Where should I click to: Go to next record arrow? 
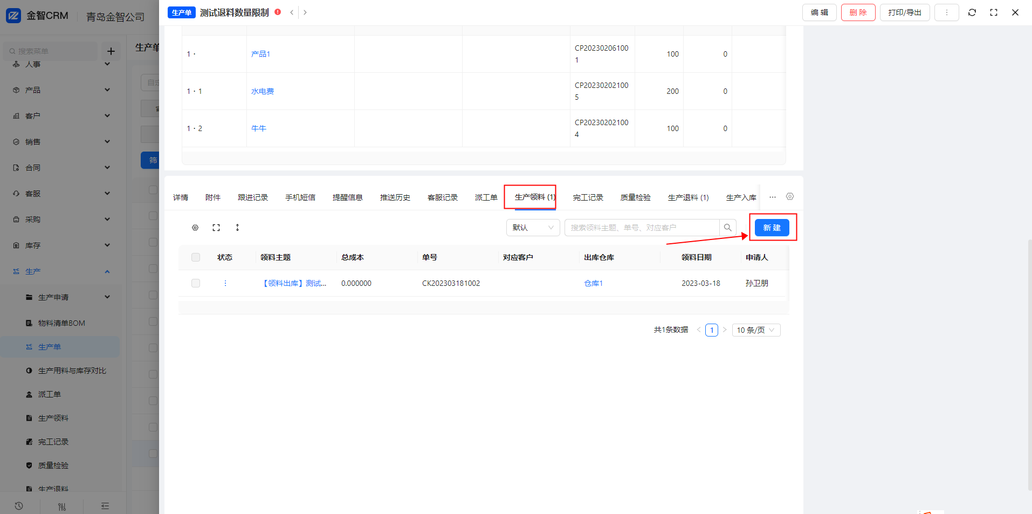[305, 12]
